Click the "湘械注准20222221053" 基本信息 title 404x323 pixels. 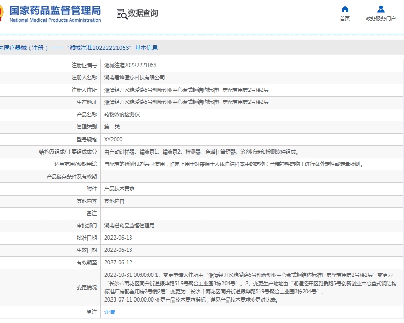point(113,48)
